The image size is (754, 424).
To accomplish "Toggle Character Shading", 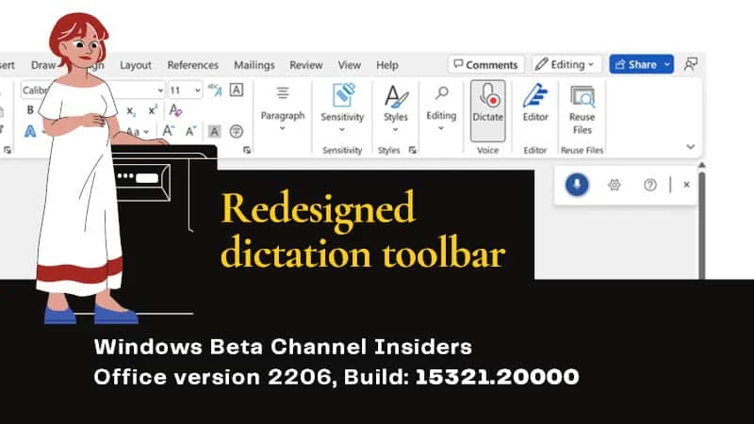I will pyautogui.click(x=215, y=131).
